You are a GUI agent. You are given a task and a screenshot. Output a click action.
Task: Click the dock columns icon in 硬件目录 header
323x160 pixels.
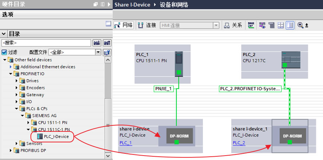(102, 4)
